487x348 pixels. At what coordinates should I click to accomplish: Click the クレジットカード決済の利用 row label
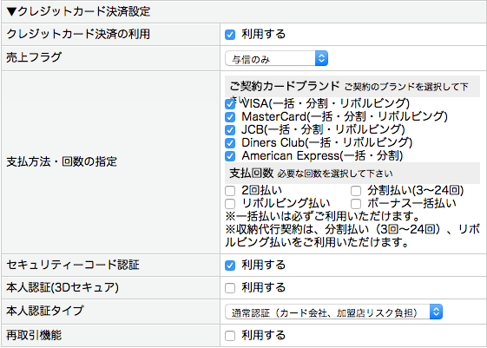(x=78, y=34)
